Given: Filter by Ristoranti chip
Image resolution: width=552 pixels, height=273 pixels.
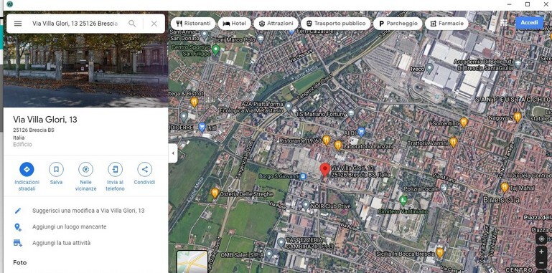Looking at the screenshot, I should click(x=193, y=24).
